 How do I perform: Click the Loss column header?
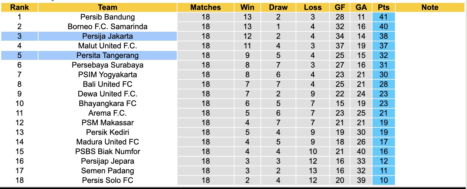click(x=313, y=7)
